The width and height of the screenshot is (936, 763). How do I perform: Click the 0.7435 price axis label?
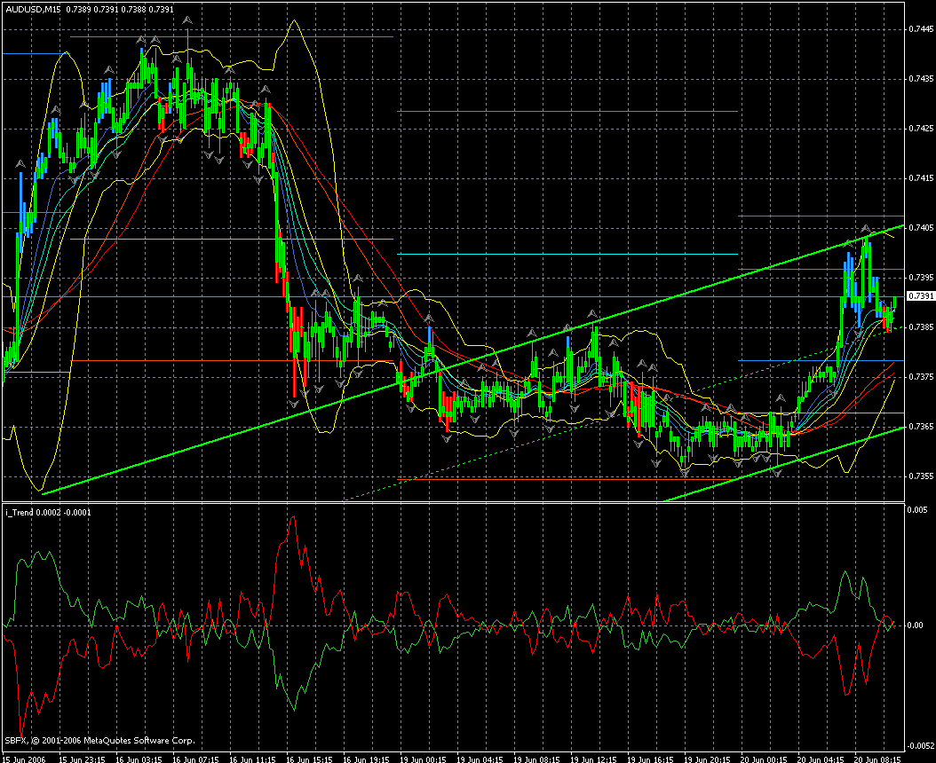[921, 79]
